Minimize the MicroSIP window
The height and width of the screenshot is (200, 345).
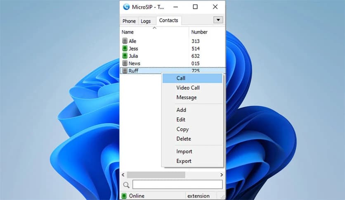pos(175,7)
